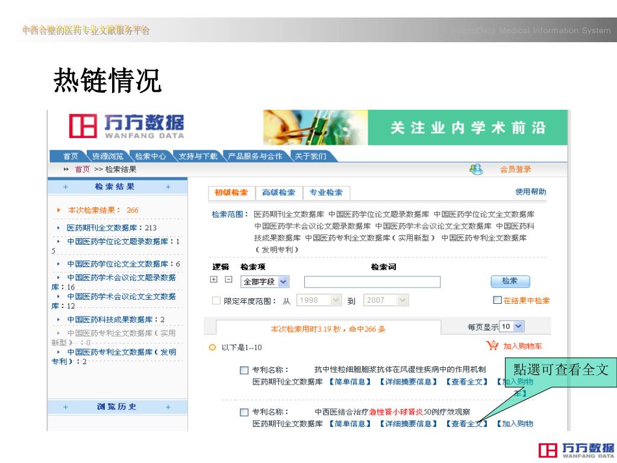Open the 产品服务与合作 navigation tab
The image size is (617, 463).
(x=255, y=156)
